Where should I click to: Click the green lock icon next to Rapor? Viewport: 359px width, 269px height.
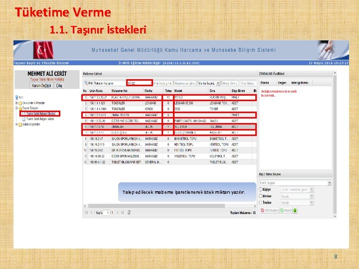point(295,210)
